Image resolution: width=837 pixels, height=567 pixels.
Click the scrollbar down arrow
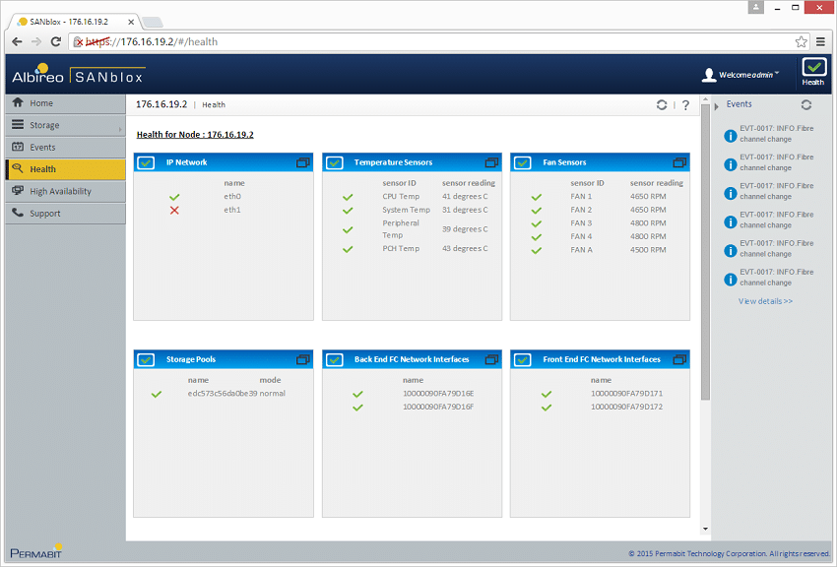pos(706,530)
